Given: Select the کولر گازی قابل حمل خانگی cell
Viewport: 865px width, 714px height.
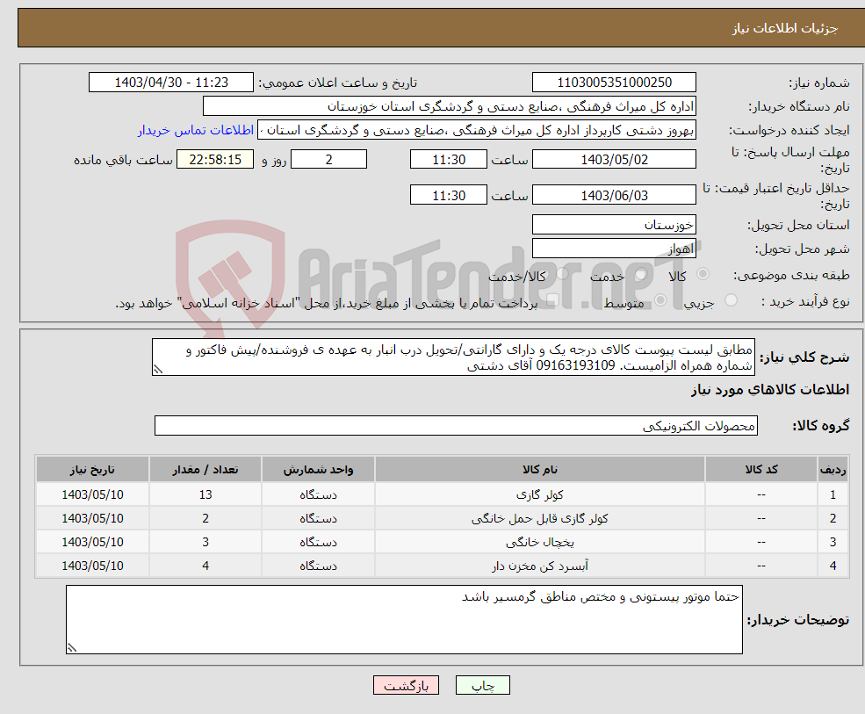Looking at the screenshot, I should point(540,519).
